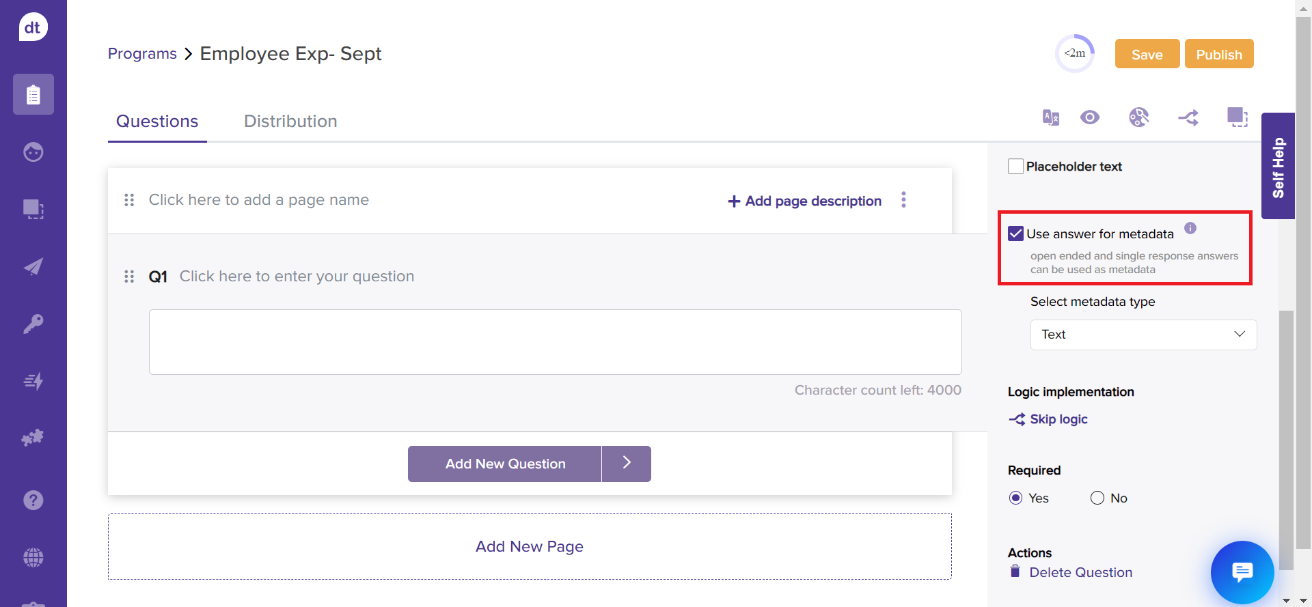Enable the Placeholder text checkbox

pos(1015,167)
